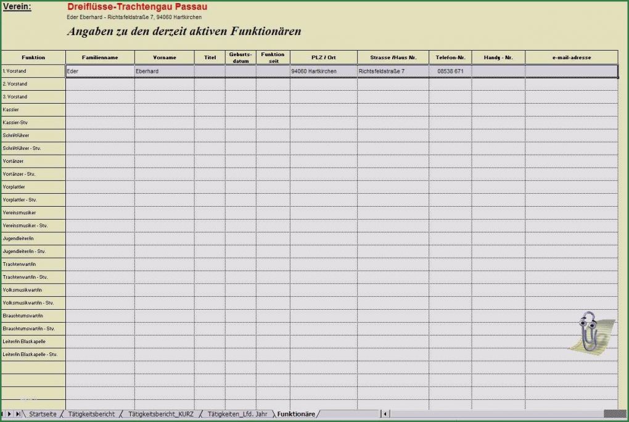The width and height of the screenshot is (629, 422).
Task: Select the 1. Vorstand row label
Action: click(33, 70)
